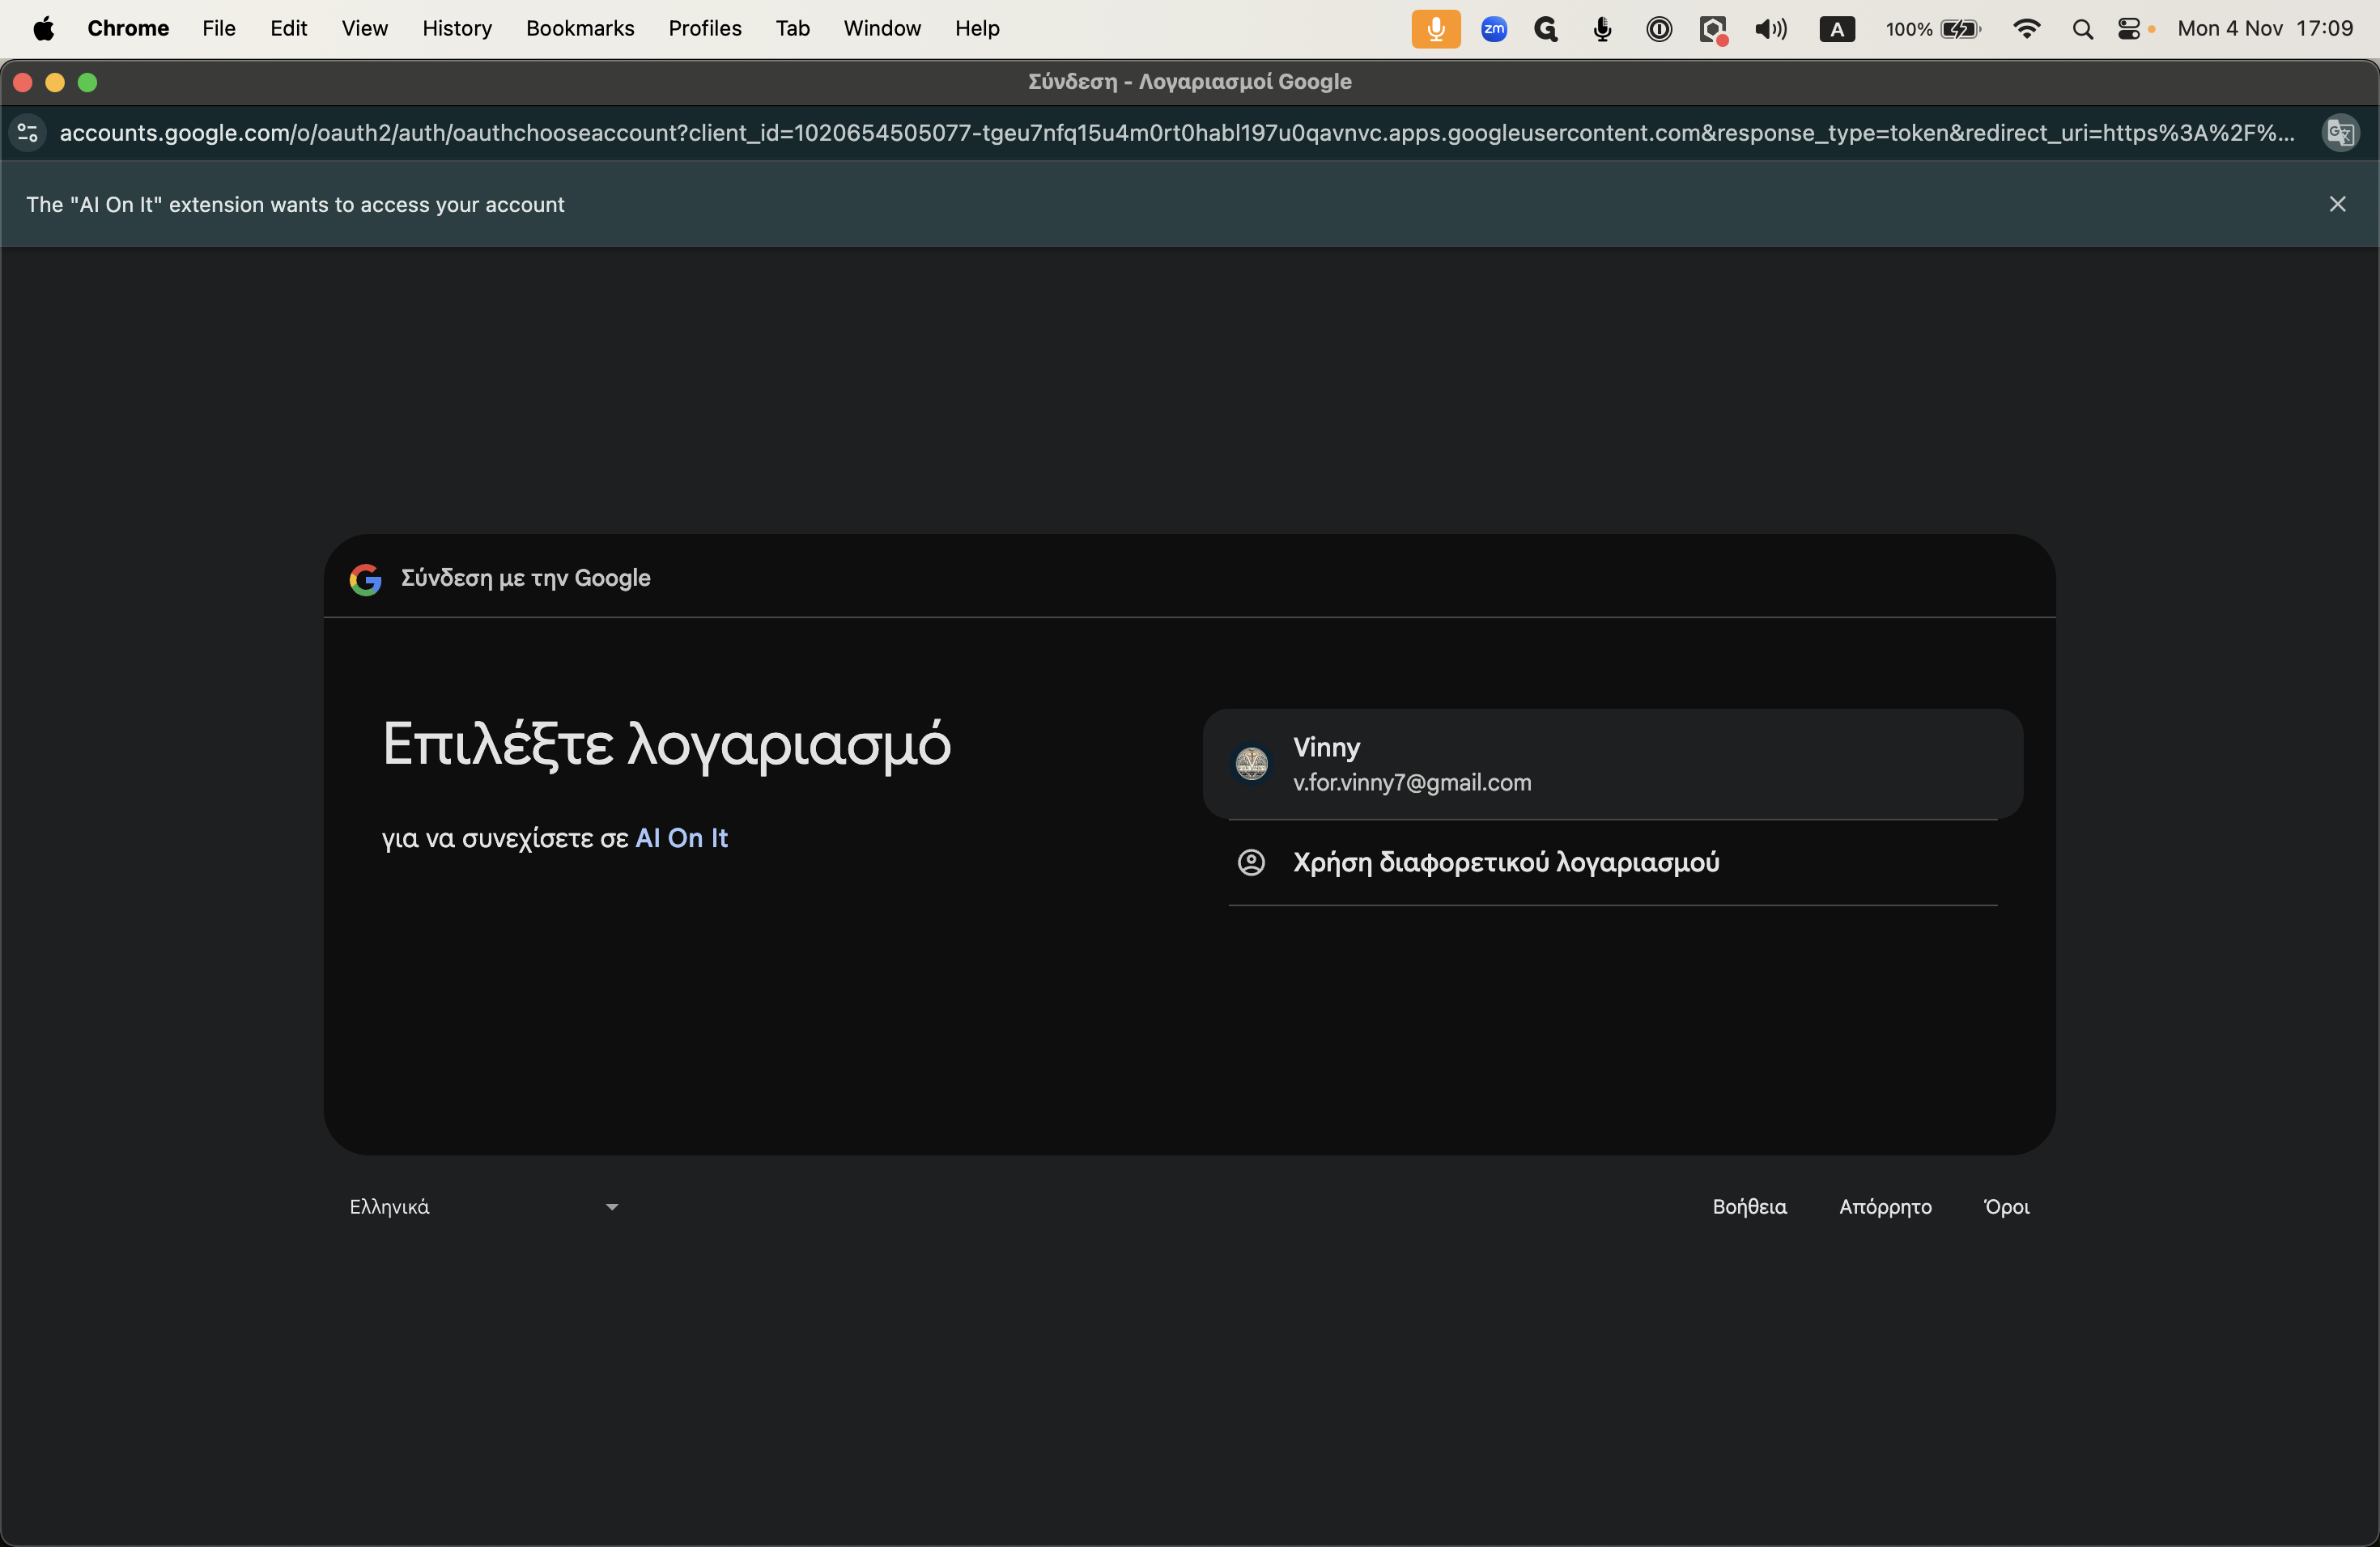Screen dimensions: 2380x1547
Task: Click the black microphone menu bar icon
Action: click(x=1602, y=29)
